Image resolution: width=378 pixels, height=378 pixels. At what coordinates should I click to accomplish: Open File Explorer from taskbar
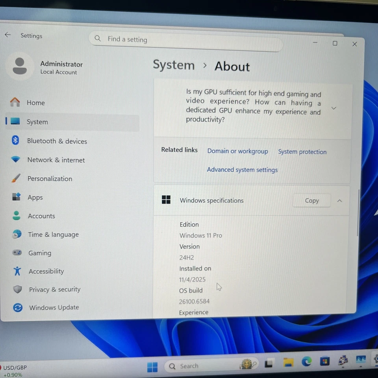pyautogui.click(x=288, y=363)
